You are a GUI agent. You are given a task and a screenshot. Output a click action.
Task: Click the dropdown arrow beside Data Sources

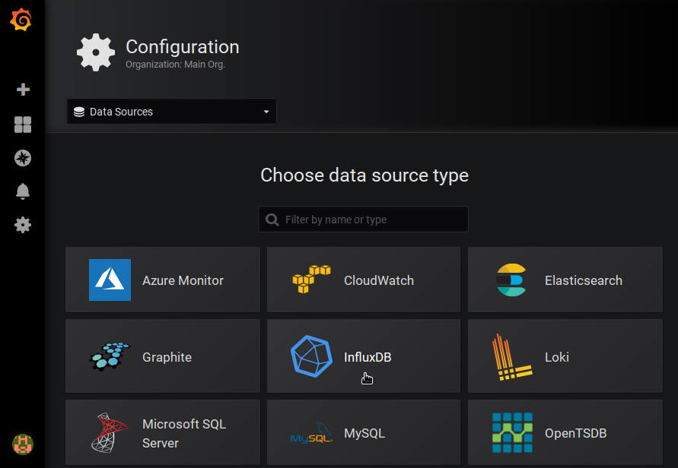266,112
